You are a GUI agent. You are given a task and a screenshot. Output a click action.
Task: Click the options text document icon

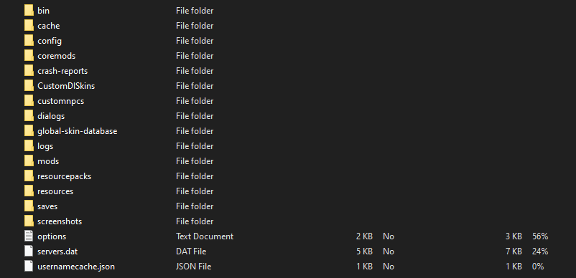[x=29, y=236]
